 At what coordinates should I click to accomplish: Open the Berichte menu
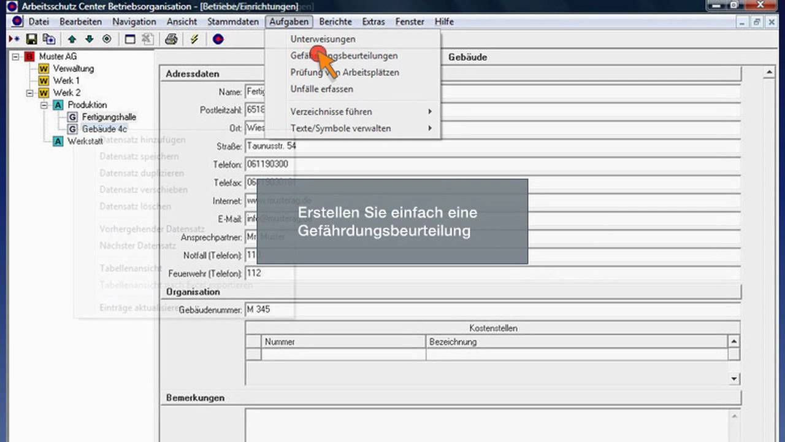(x=335, y=21)
